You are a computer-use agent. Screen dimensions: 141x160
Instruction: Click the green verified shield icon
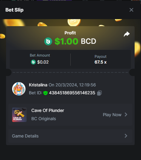tap(45, 93)
